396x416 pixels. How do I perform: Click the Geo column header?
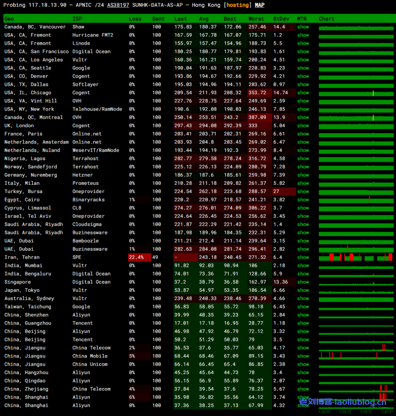9,19
